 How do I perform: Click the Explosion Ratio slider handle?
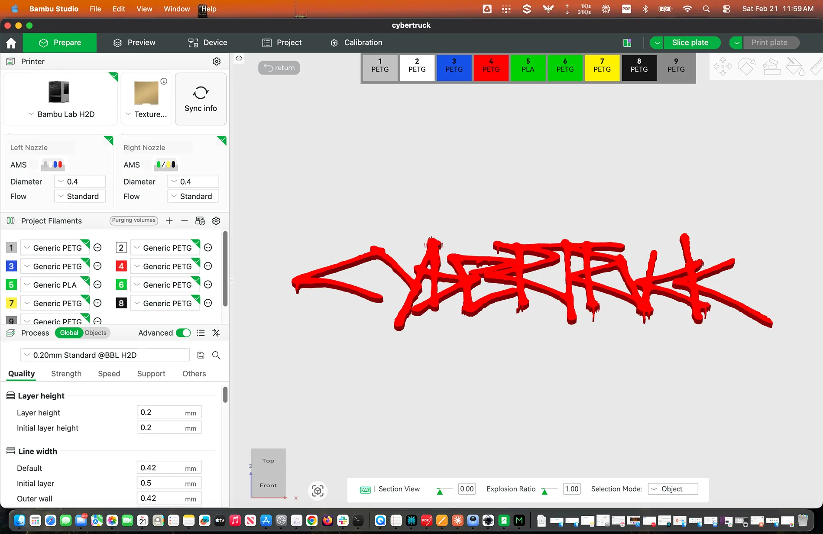click(544, 492)
